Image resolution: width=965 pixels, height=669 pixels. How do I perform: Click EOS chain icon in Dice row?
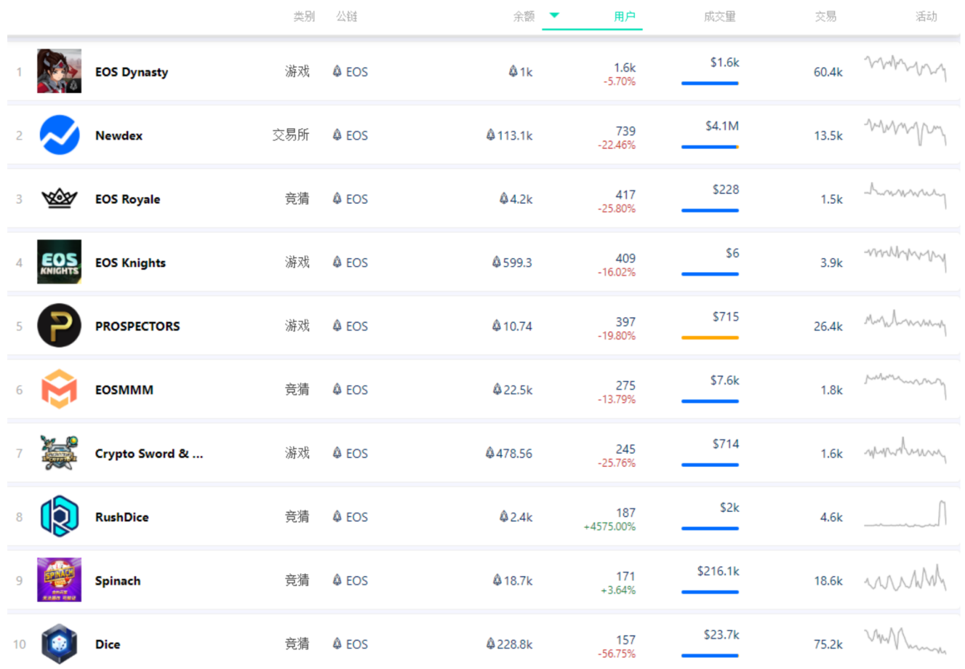pos(337,644)
